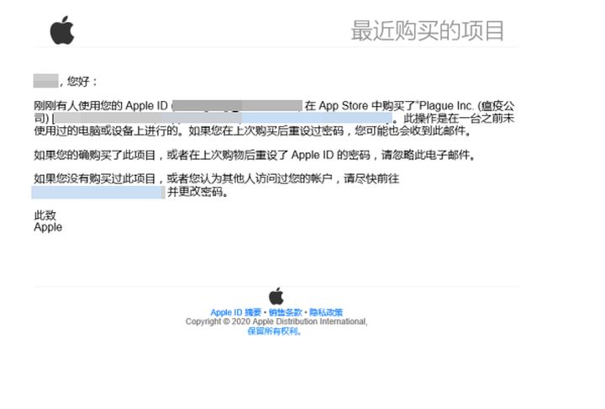Viewport: 605px width, 409px height.
Task: Click the 保留所有权利 link
Action: pyautogui.click(x=274, y=332)
